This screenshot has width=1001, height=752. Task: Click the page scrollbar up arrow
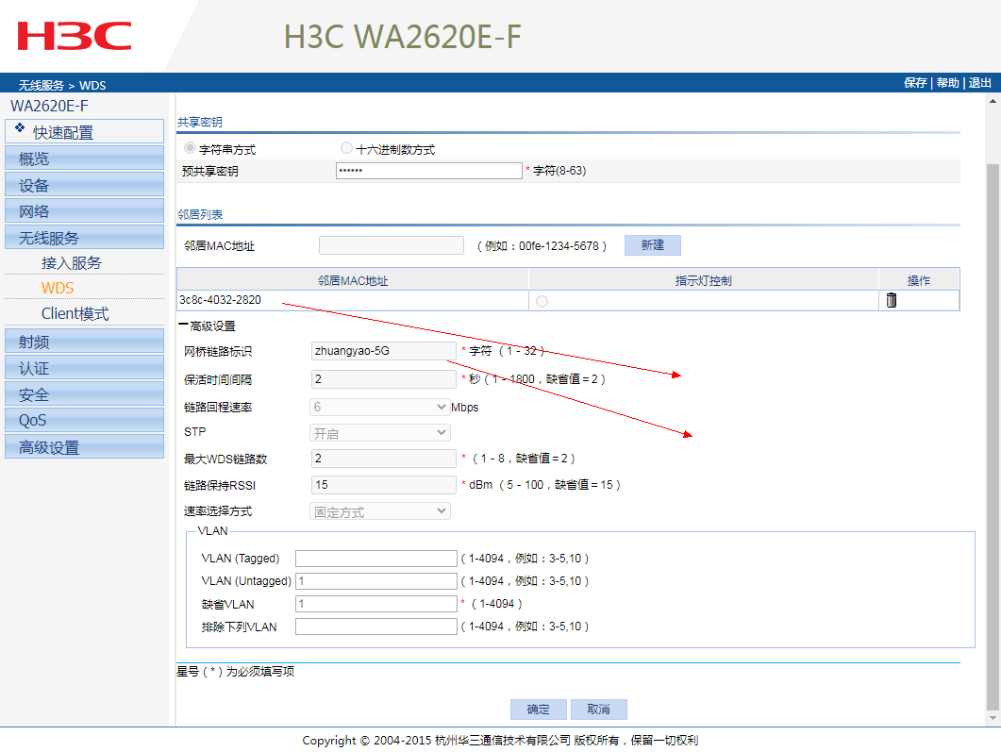(993, 101)
